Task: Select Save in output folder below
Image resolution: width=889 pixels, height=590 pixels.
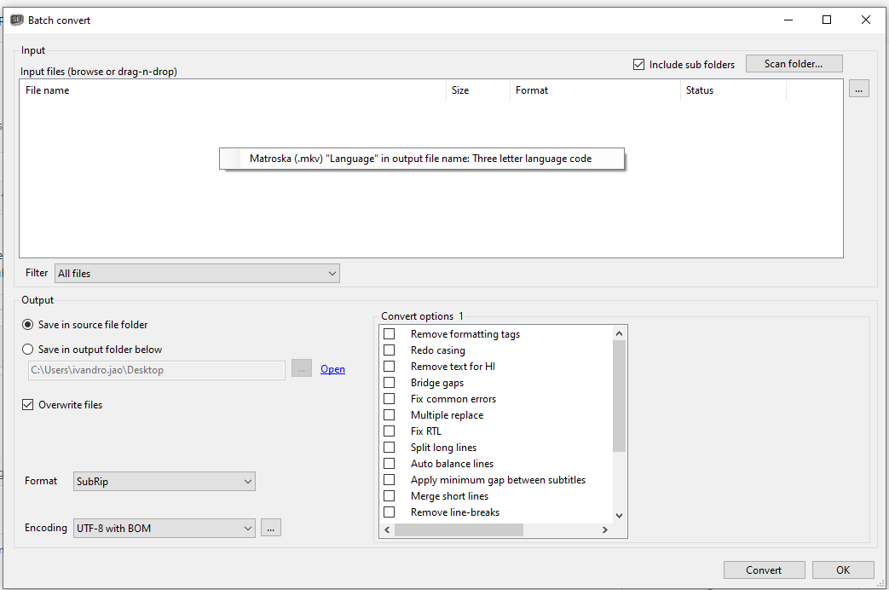Action: pyautogui.click(x=26, y=349)
